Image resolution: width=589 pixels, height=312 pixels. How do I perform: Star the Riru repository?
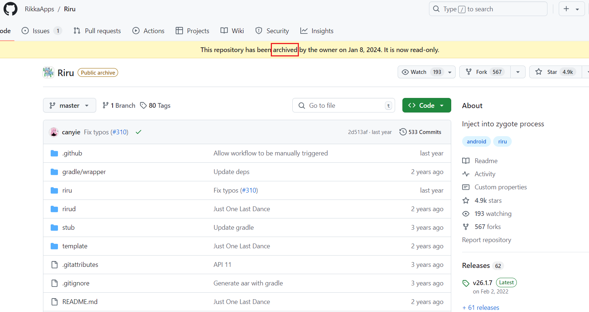click(555, 72)
